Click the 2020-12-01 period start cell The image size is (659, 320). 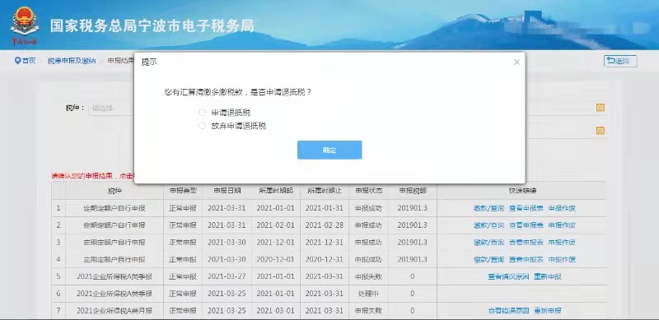coord(276,259)
